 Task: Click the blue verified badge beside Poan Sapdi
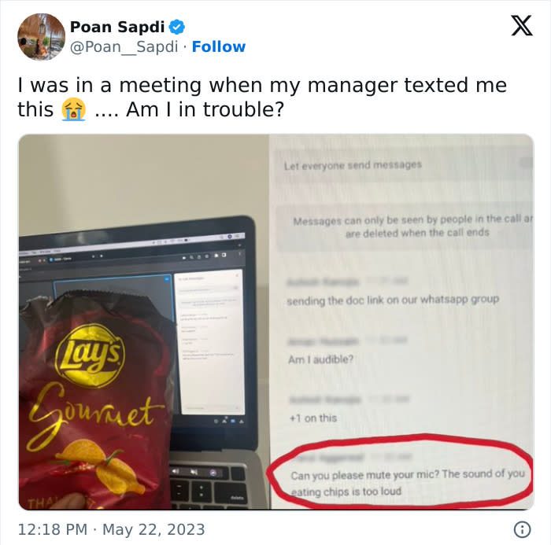pos(177,27)
